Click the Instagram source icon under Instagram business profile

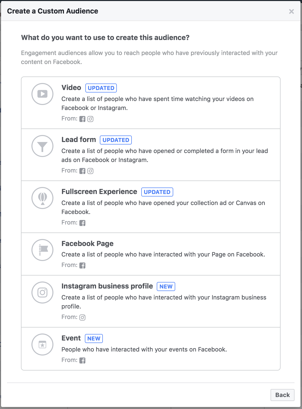[x=82, y=317]
